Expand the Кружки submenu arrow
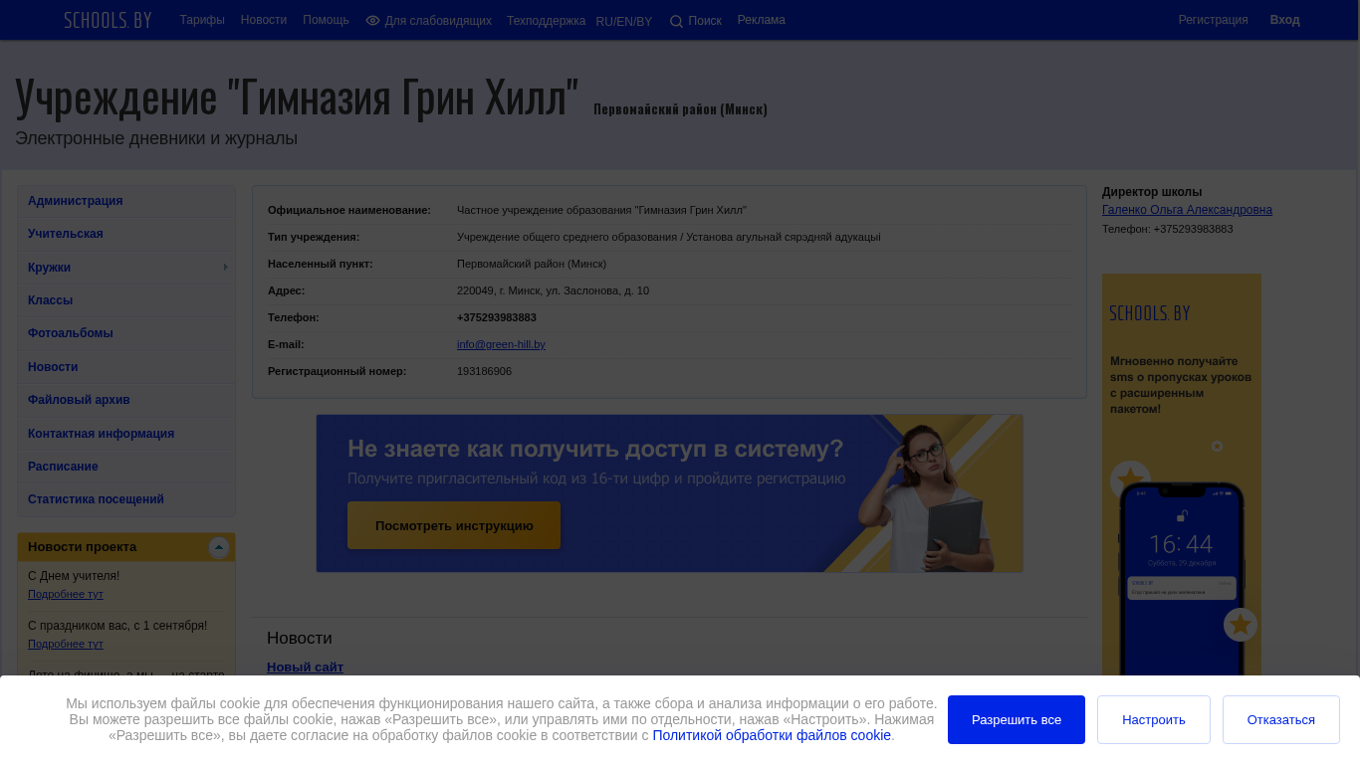This screenshot has width=1360, height=764. [226, 268]
